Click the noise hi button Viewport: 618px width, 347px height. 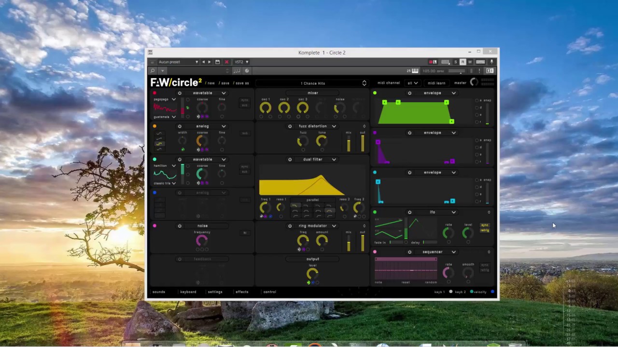click(245, 233)
